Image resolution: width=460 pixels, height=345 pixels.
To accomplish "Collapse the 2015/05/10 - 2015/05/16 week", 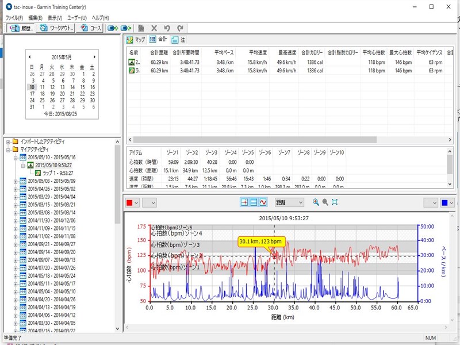I will pos(16,158).
